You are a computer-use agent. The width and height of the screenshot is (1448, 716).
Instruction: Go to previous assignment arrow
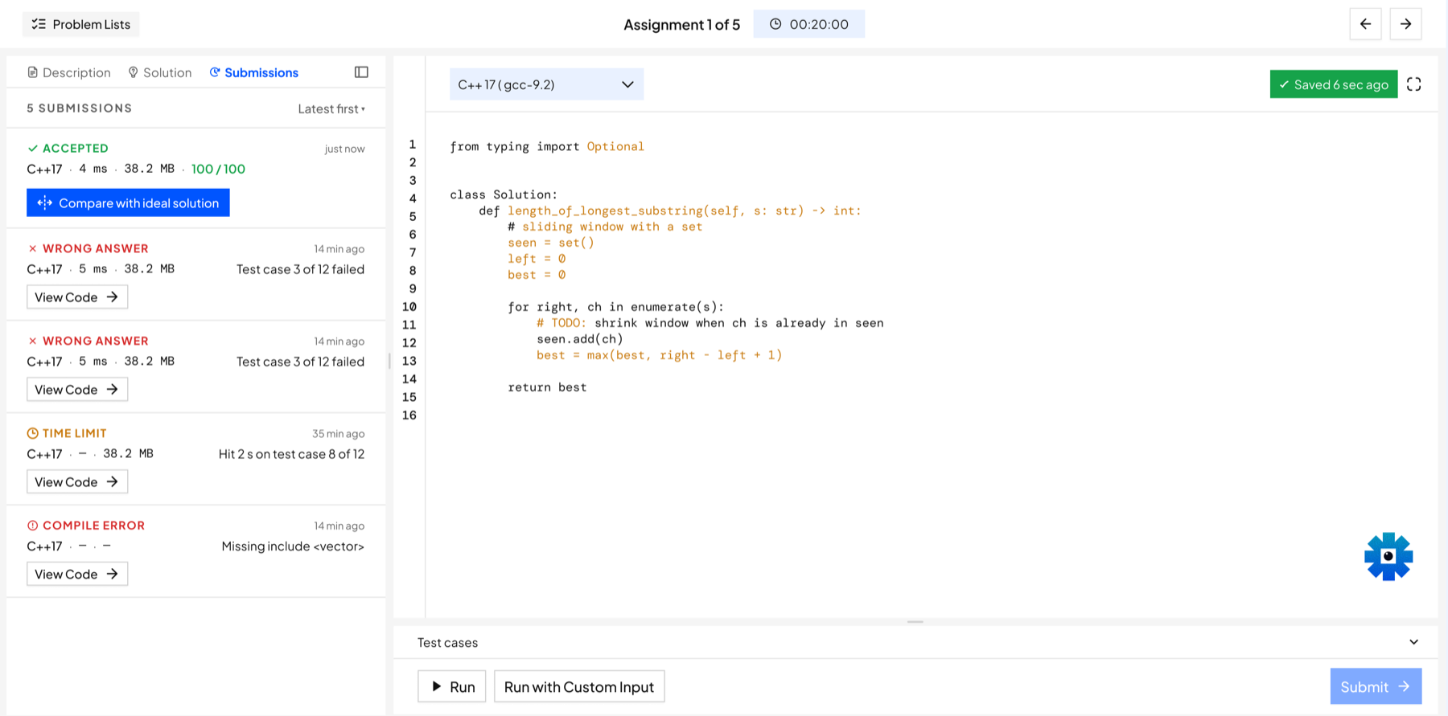(1365, 24)
